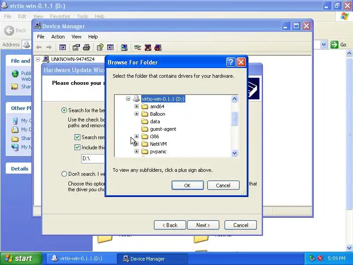Click virtio-win drive icon in folder tree
Image resolution: width=353 pixels, height=265 pixels.
[x=136, y=98]
